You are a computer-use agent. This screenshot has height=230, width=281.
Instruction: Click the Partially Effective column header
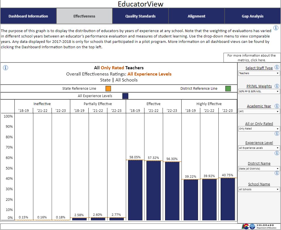pyautogui.click(x=98, y=104)
